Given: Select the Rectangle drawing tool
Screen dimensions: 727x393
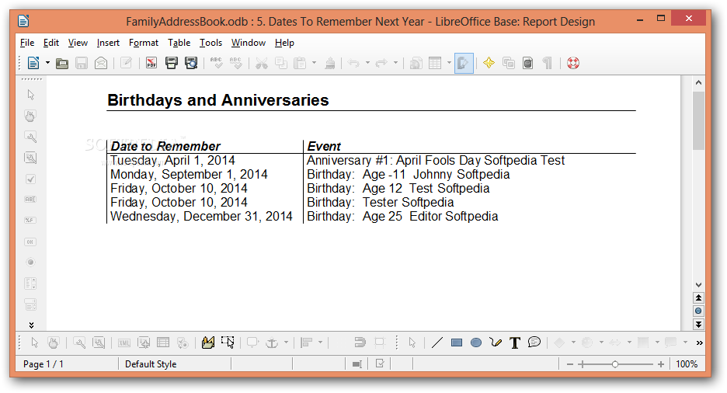Looking at the screenshot, I should [457, 343].
